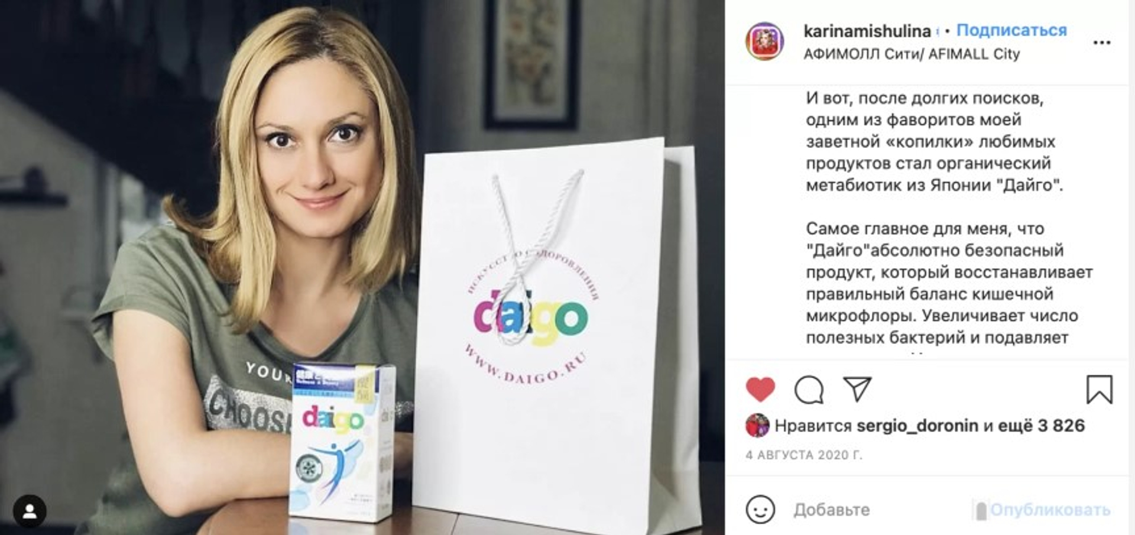Submit comment with Опубликовать button

1050,510
